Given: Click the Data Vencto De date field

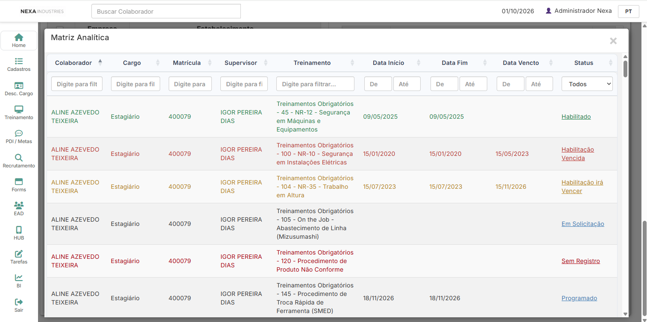Looking at the screenshot, I should 510,84.
